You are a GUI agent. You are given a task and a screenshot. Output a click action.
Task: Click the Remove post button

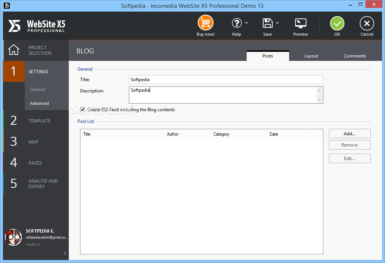coord(350,145)
